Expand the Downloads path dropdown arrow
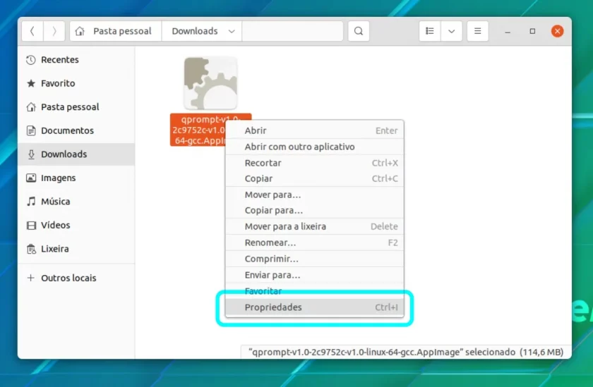Screen dimensions: 593x387 click(232, 31)
